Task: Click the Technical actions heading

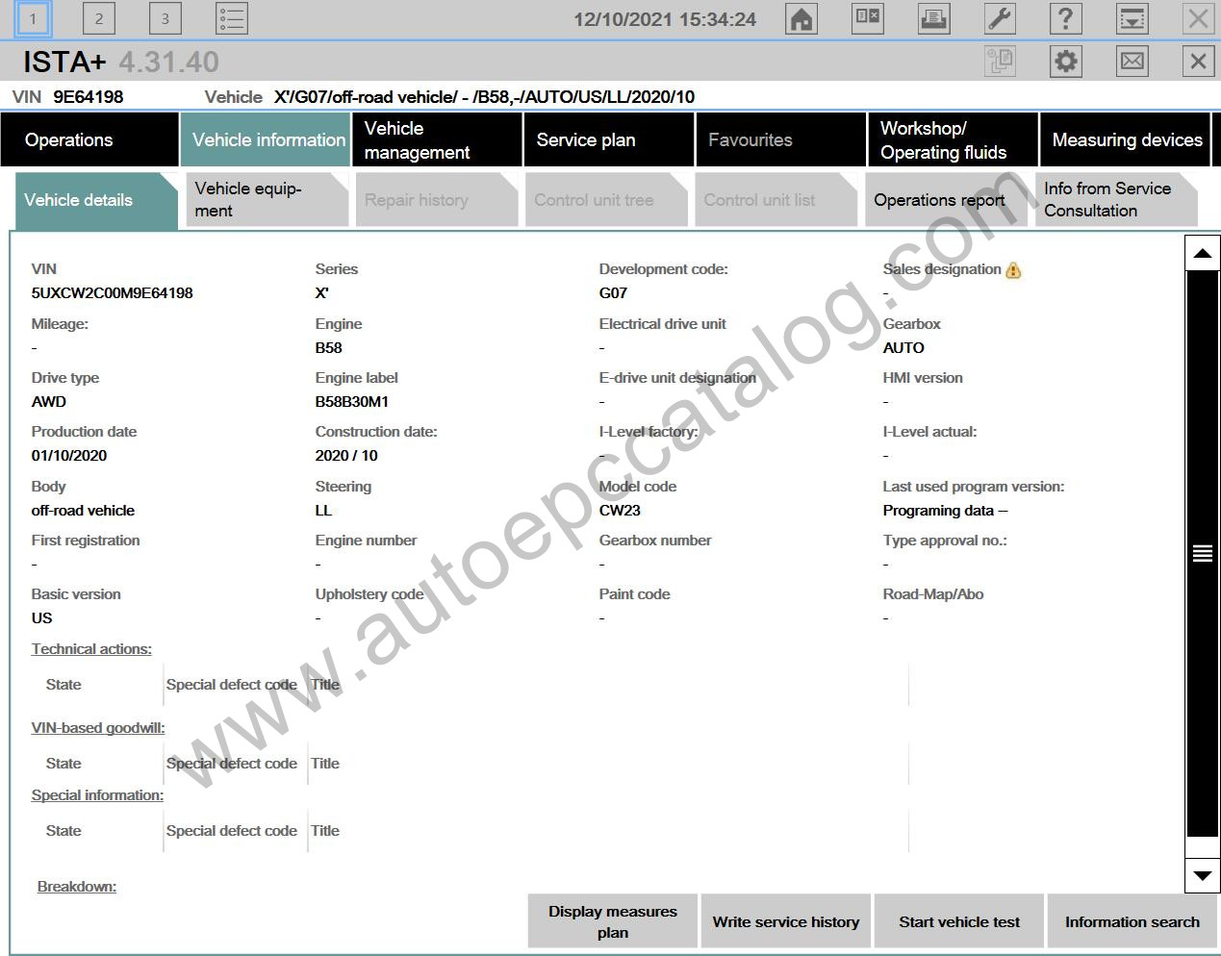Action: [91, 649]
